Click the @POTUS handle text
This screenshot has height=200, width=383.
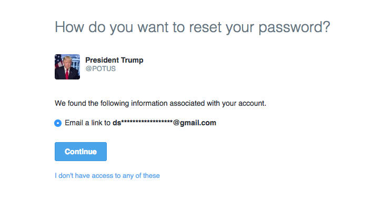coord(100,69)
